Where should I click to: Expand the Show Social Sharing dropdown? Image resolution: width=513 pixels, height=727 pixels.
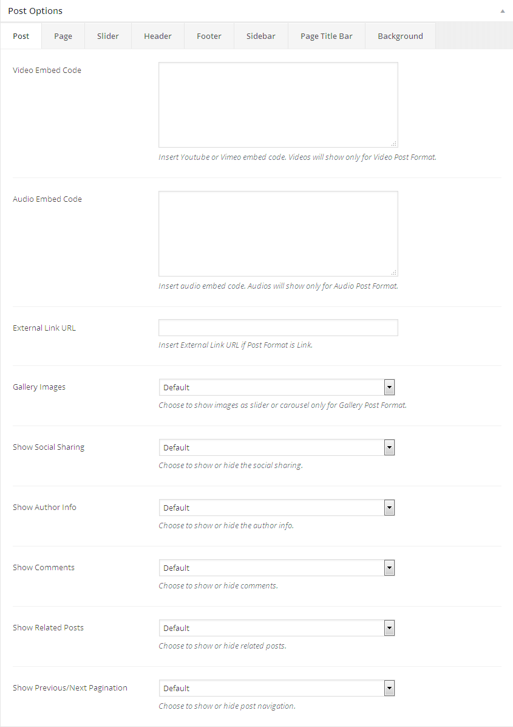277,447
